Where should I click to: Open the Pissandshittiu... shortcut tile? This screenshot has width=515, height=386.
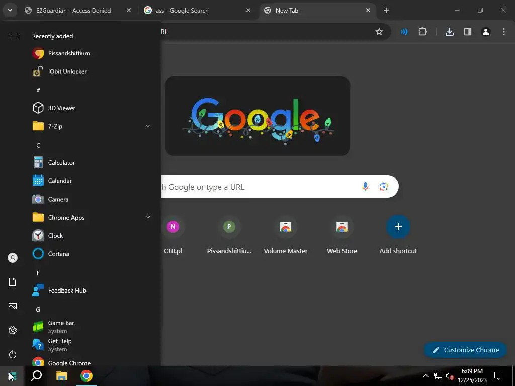229,235
